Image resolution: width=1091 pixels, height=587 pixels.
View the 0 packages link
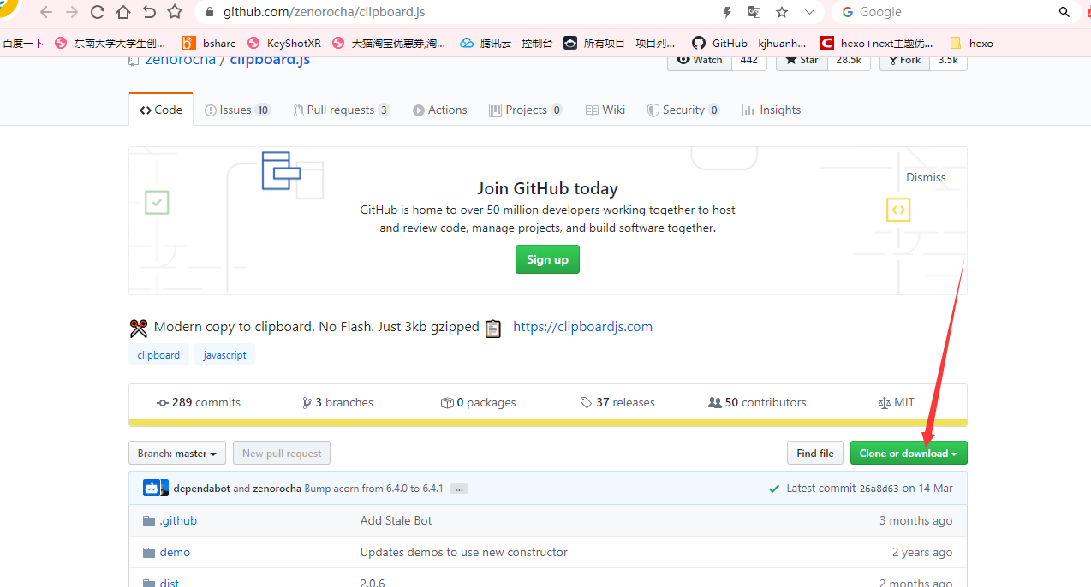(478, 402)
